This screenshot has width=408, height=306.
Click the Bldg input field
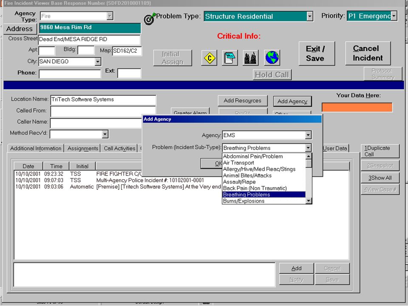(86, 50)
